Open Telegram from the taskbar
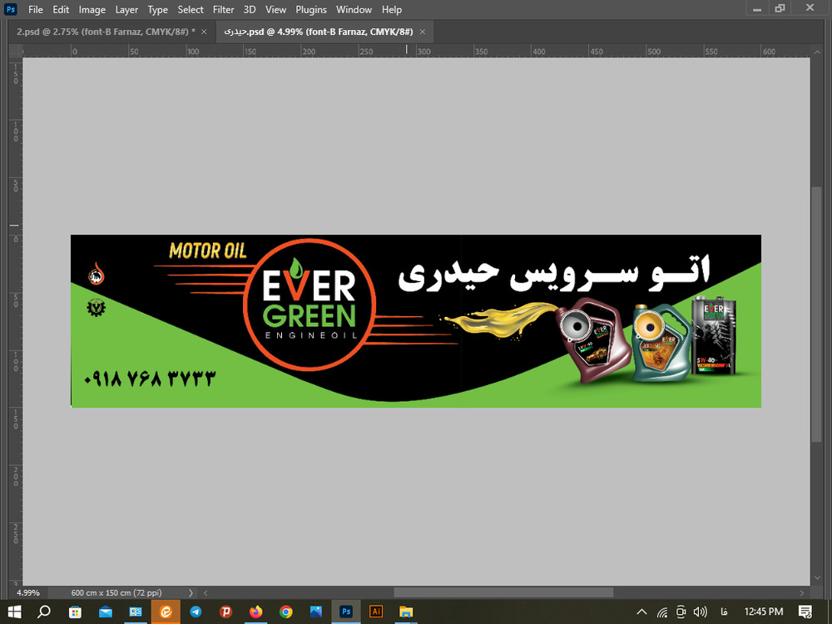The width and height of the screenshot is (832, 624). [196, 612]
